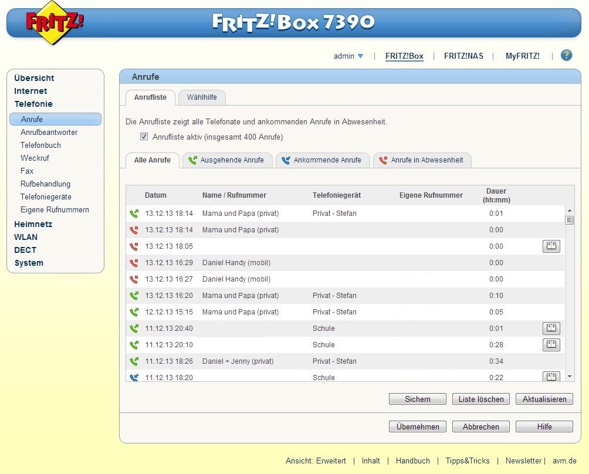589x474 pixels.
Task: Switch to the Wählhilfe tab
Action: click(x=202, y=97)
